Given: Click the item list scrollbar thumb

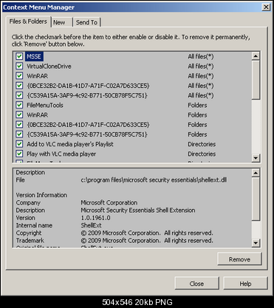Looking at the screenshot, I should pyautogui.click(x=256, y=80).
